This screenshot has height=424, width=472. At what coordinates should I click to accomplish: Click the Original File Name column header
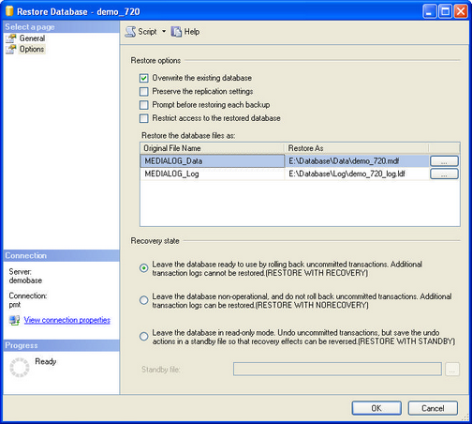[x=213, y=148]
